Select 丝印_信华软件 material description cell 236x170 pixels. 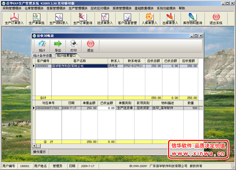pos(168,108)
